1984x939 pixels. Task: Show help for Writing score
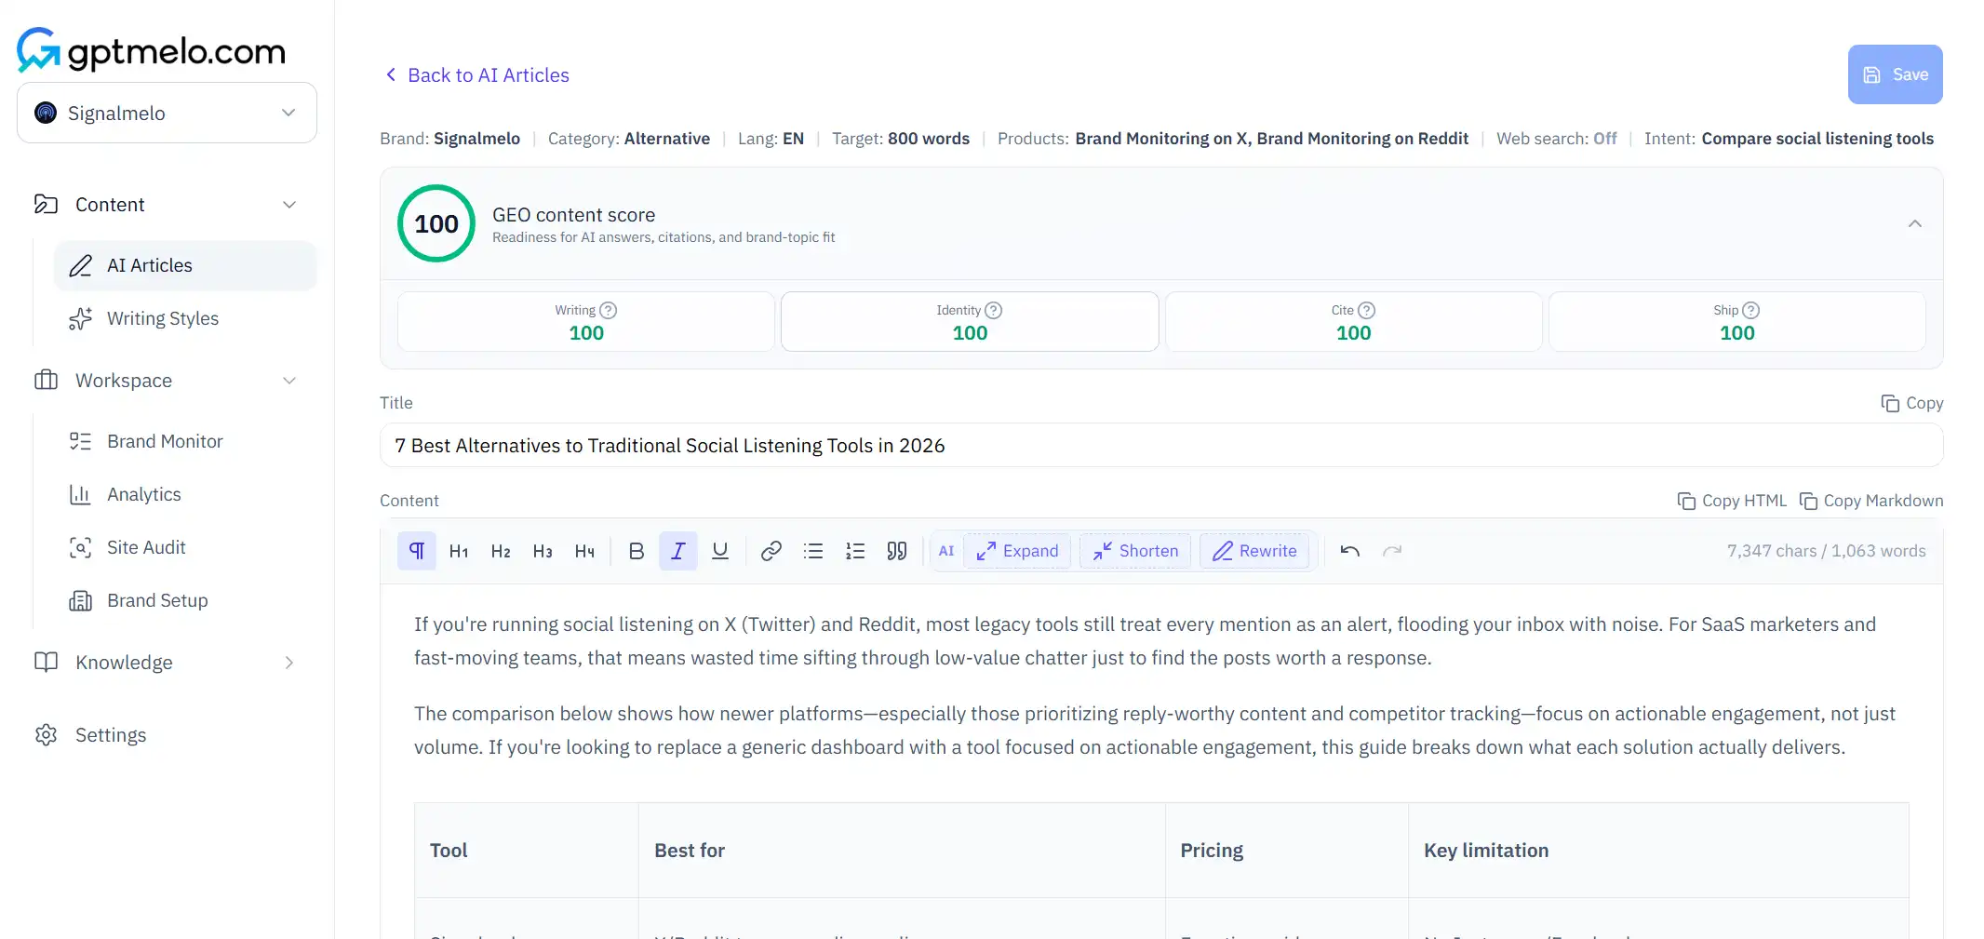tap(609, 311)
